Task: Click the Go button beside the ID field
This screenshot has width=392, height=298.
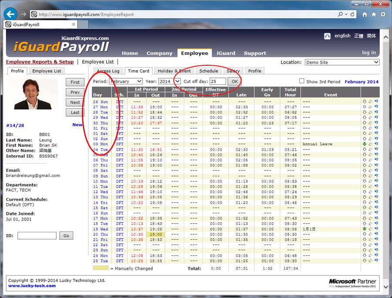Action: (66, 235)
